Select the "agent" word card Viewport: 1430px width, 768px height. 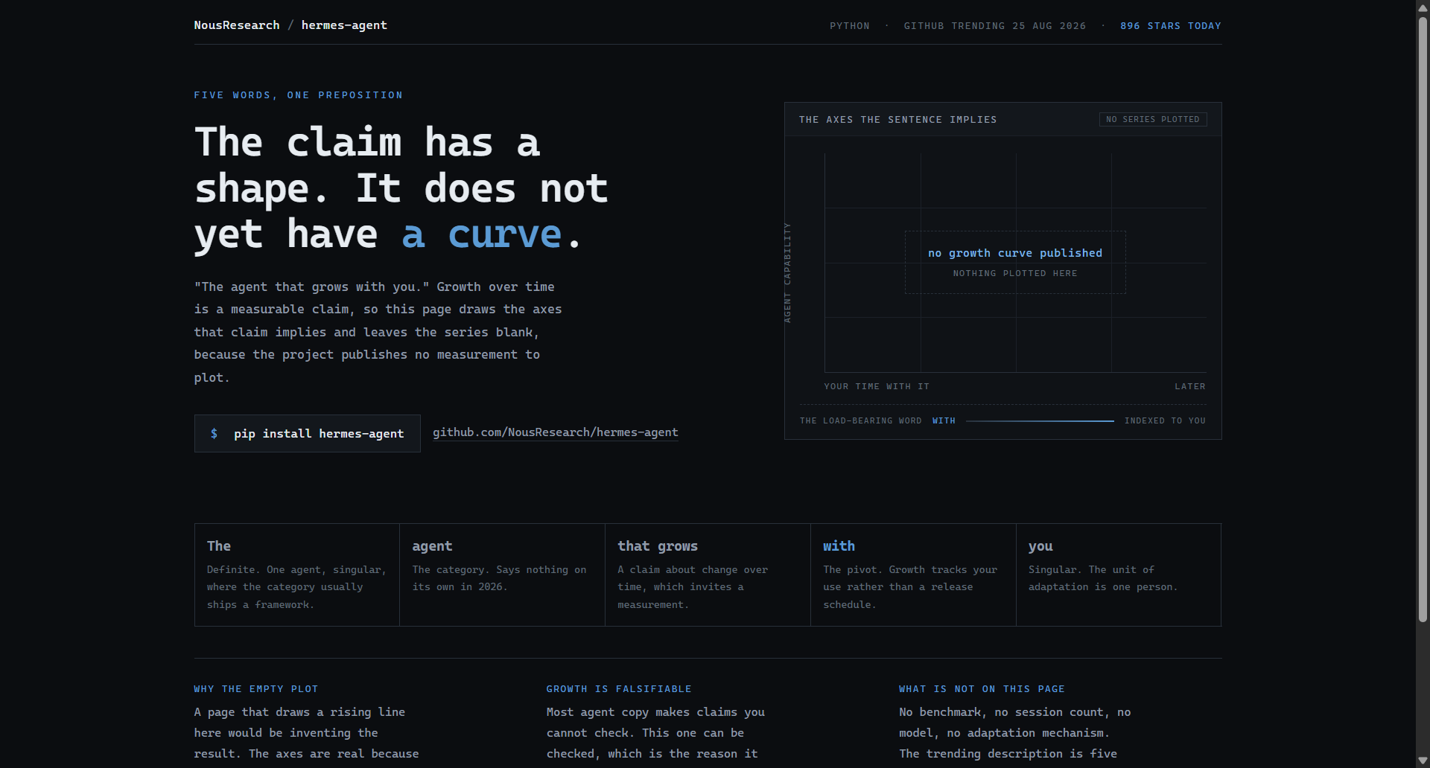503,575
